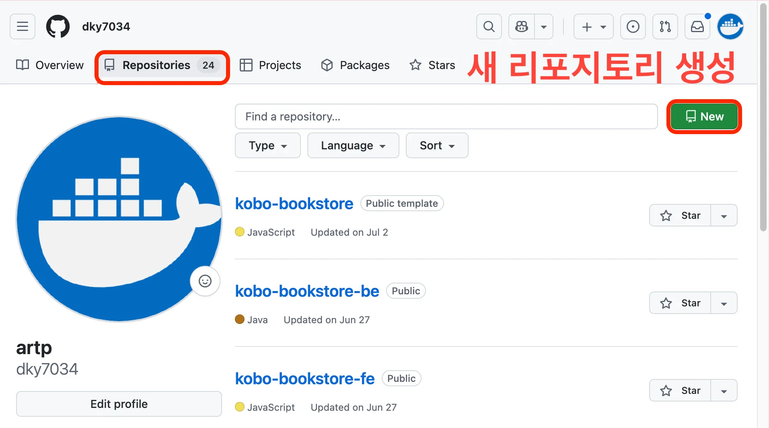Open the notifications inbox icon

697,26
